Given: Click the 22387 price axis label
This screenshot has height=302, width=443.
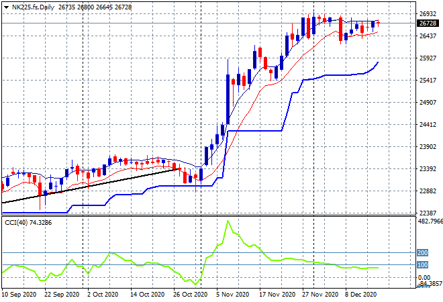Looking at the screenshot, I should point(428,213).
